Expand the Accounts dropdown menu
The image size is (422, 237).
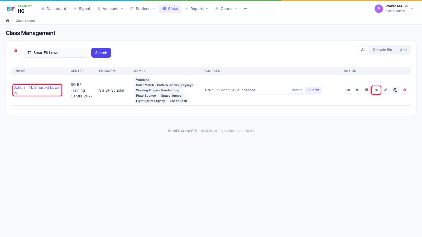click(110, 9)
